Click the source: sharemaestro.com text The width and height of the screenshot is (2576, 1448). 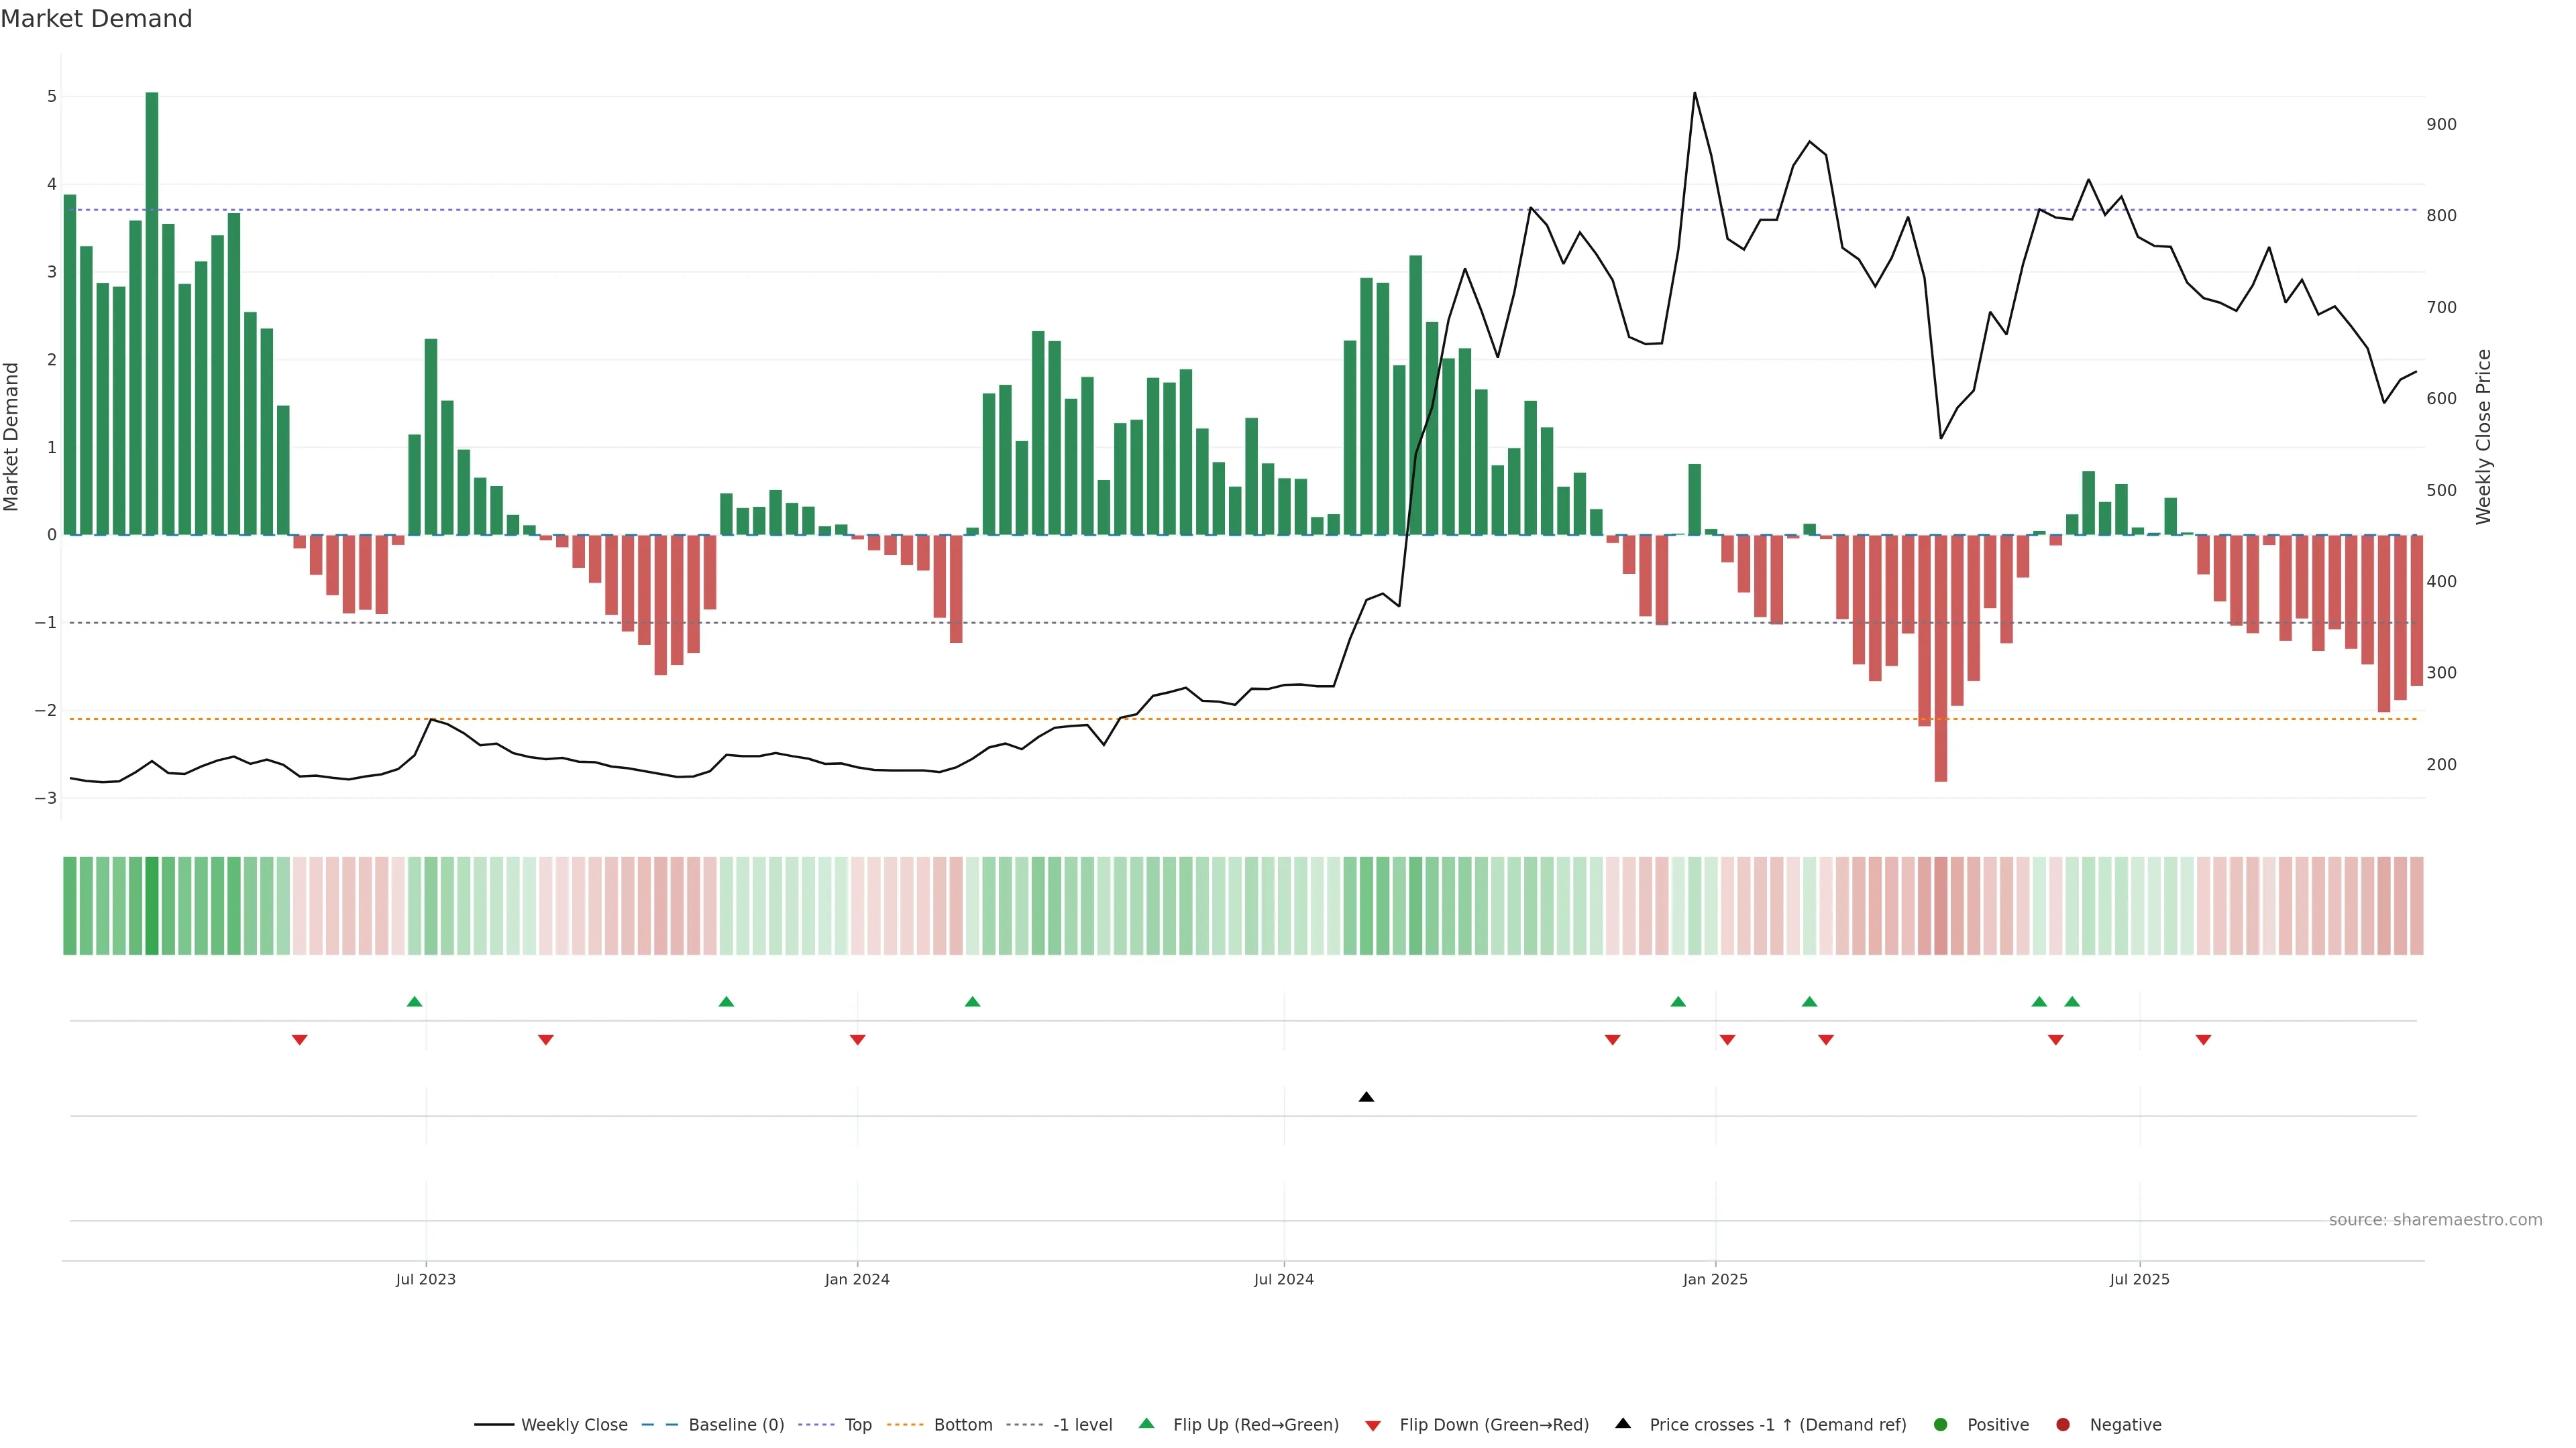pyautogui.click(x=2435, y=1220)
